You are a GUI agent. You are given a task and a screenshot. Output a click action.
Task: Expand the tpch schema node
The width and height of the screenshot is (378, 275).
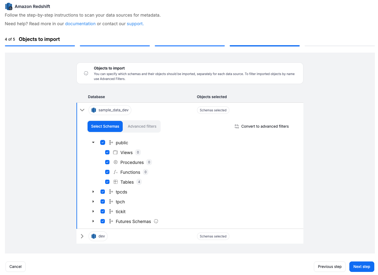(x=93, y=201)
